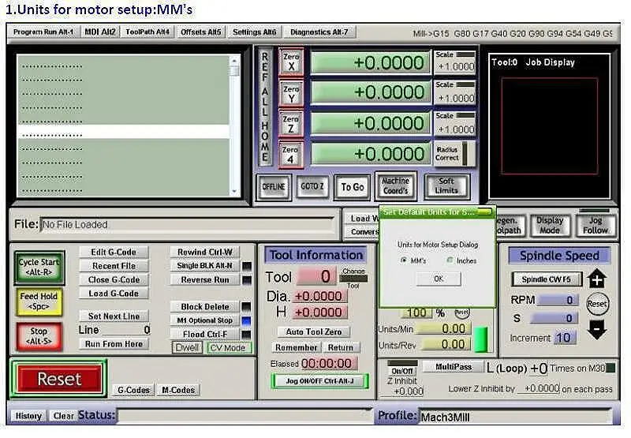
Task: Click the Load G-Code button
Action: 114,294
